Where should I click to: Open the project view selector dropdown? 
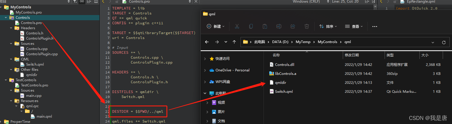point(69,1)
